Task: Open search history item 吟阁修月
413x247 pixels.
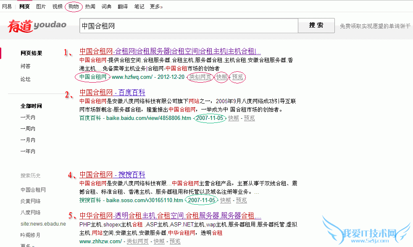Action: 31,235
